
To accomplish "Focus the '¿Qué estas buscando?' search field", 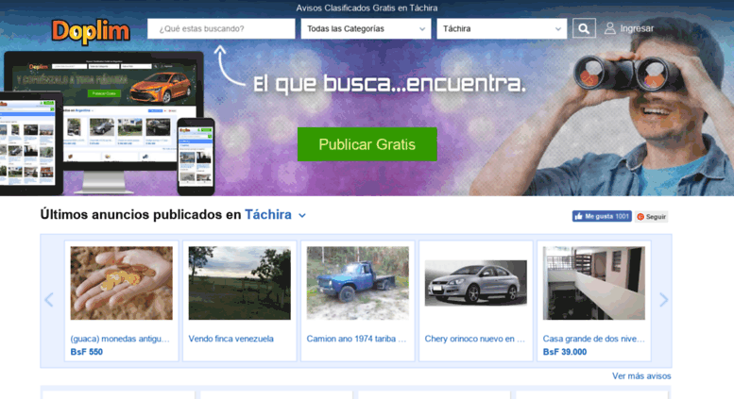I will (221, 28).
